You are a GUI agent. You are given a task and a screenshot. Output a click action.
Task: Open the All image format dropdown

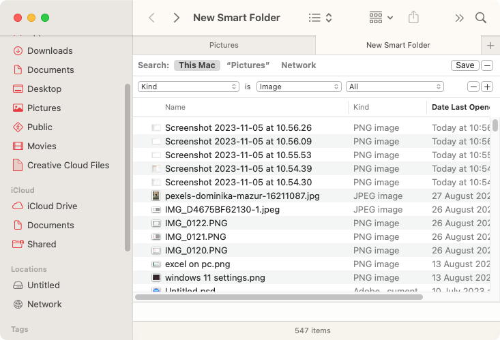395,87
